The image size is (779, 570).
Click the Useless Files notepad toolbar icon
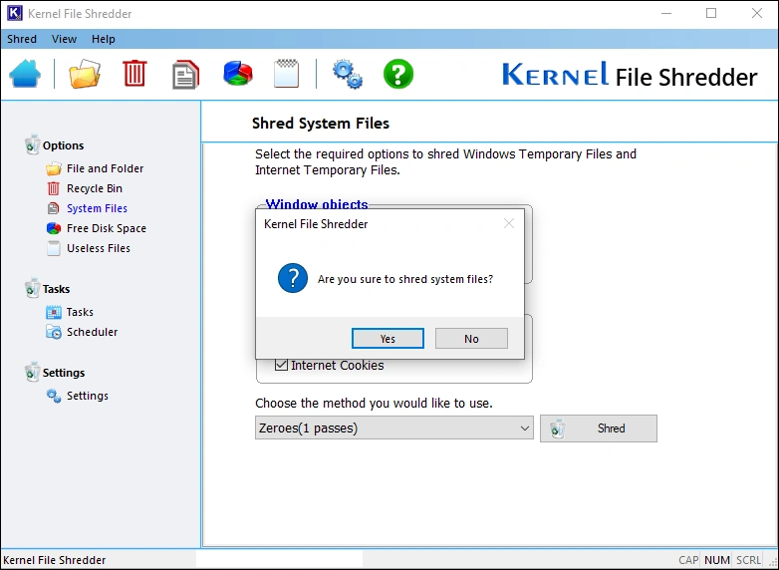click(286, 75)
